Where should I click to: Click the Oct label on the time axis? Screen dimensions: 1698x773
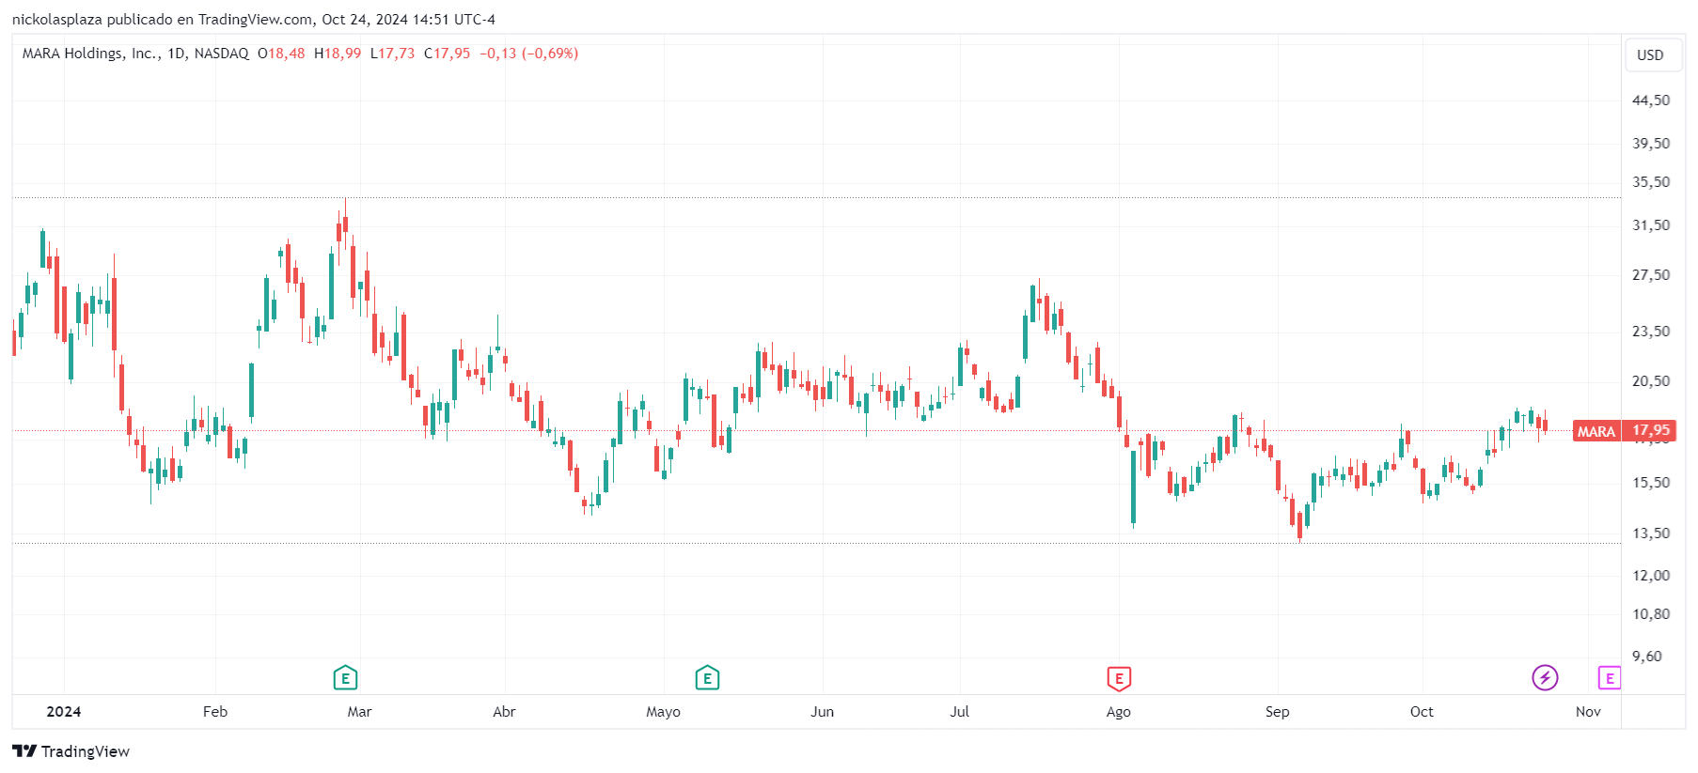tap(1422, 712)
